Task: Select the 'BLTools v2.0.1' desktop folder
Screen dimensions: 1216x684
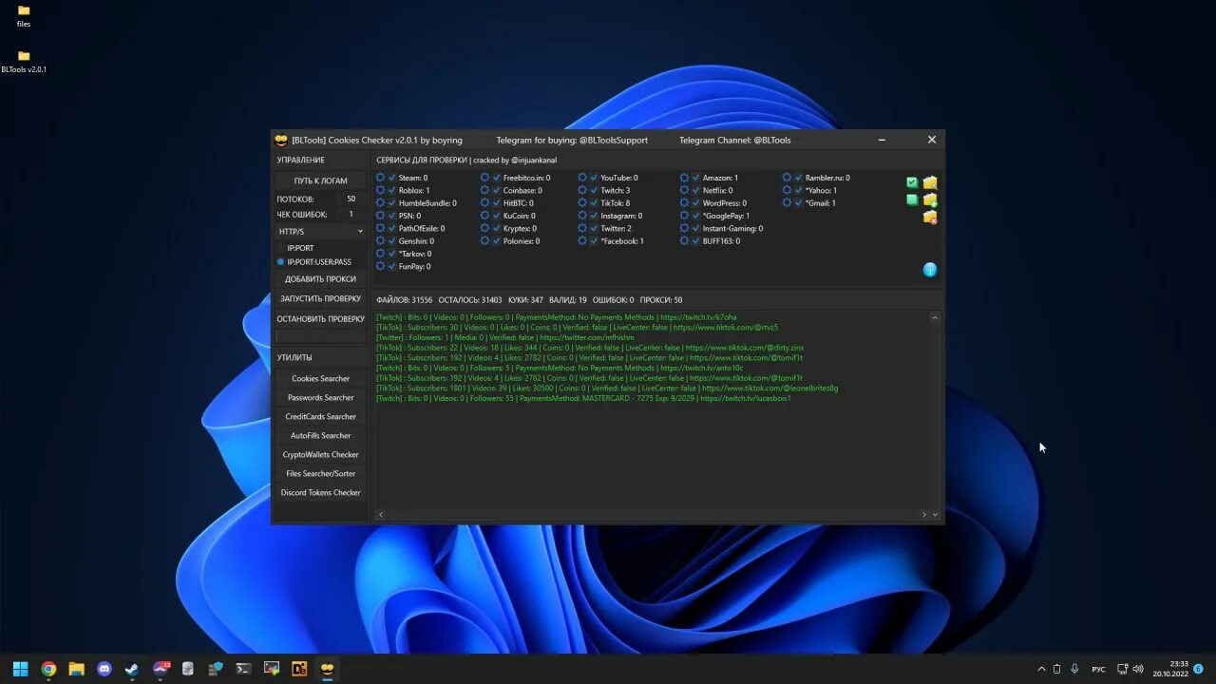Action: (x=24, y=62)
